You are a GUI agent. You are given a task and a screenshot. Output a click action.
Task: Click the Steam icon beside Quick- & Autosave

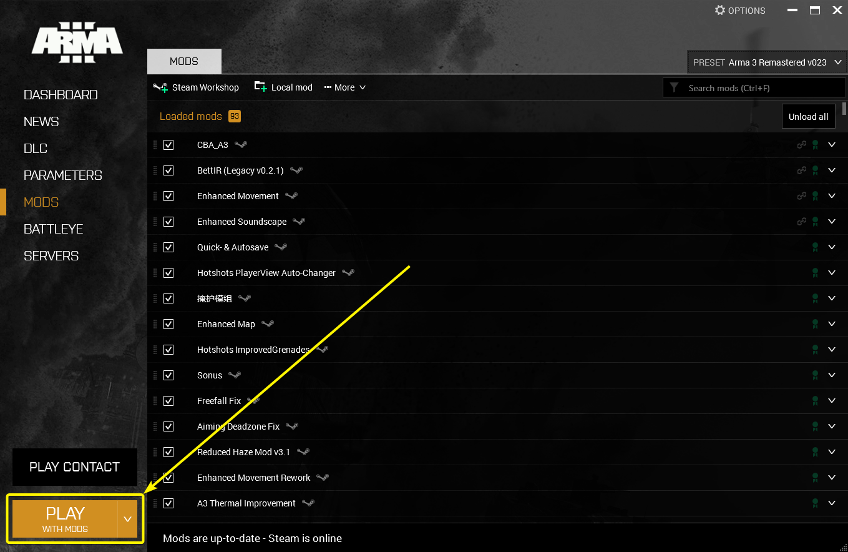pyautogui.click(x=281, y=247)
